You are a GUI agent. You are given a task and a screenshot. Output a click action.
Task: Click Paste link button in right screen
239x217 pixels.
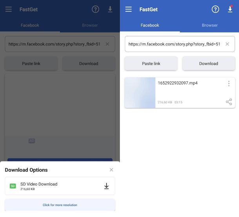(x=151, y=63)
